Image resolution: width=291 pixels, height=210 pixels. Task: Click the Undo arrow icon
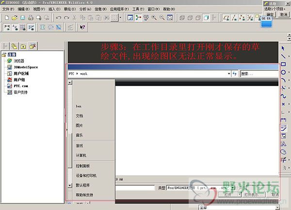tap(59, 18)
